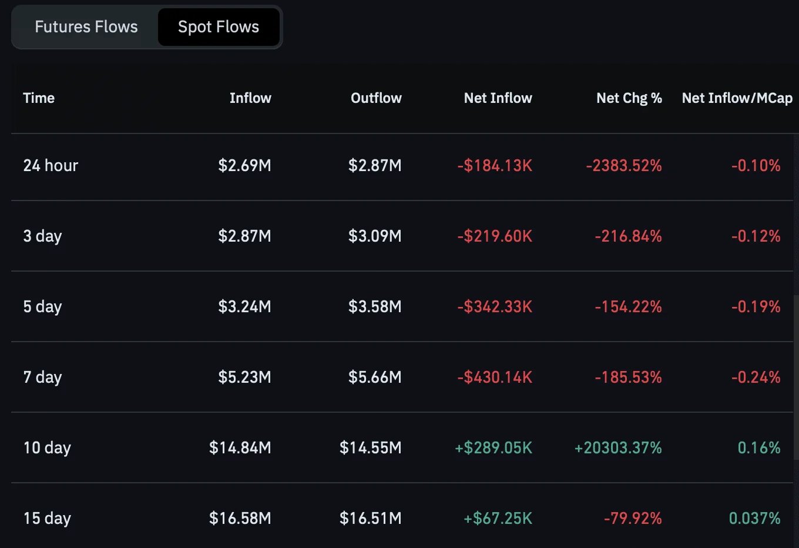Viewport: 799px width, 548px height.
Task: Select the Spot Flows tab
Action: coord(219,27)
